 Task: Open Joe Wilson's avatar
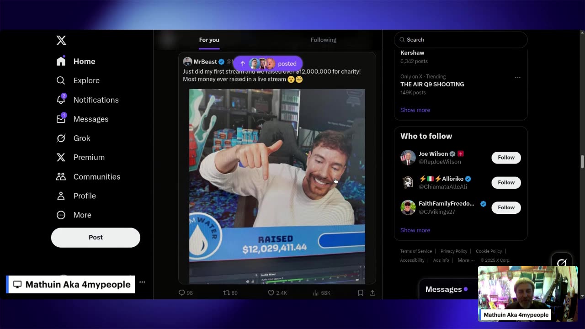408,157
